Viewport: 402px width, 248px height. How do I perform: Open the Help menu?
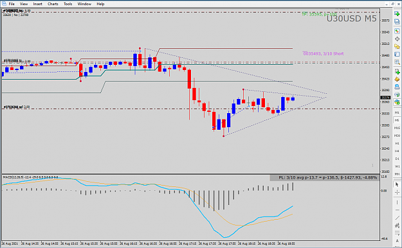[100, 4]
